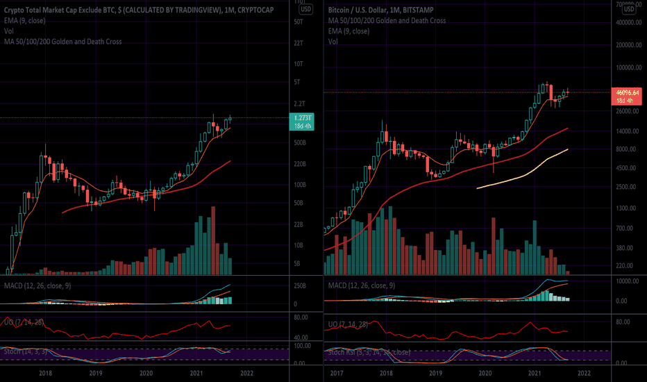Click the 14000.00 price axis label
The image size is (647, 382).
coord(627,131)
